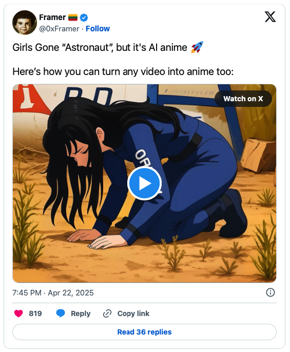Click the Watch on X button
Screen dimensions: 290x352
point(243,99)
